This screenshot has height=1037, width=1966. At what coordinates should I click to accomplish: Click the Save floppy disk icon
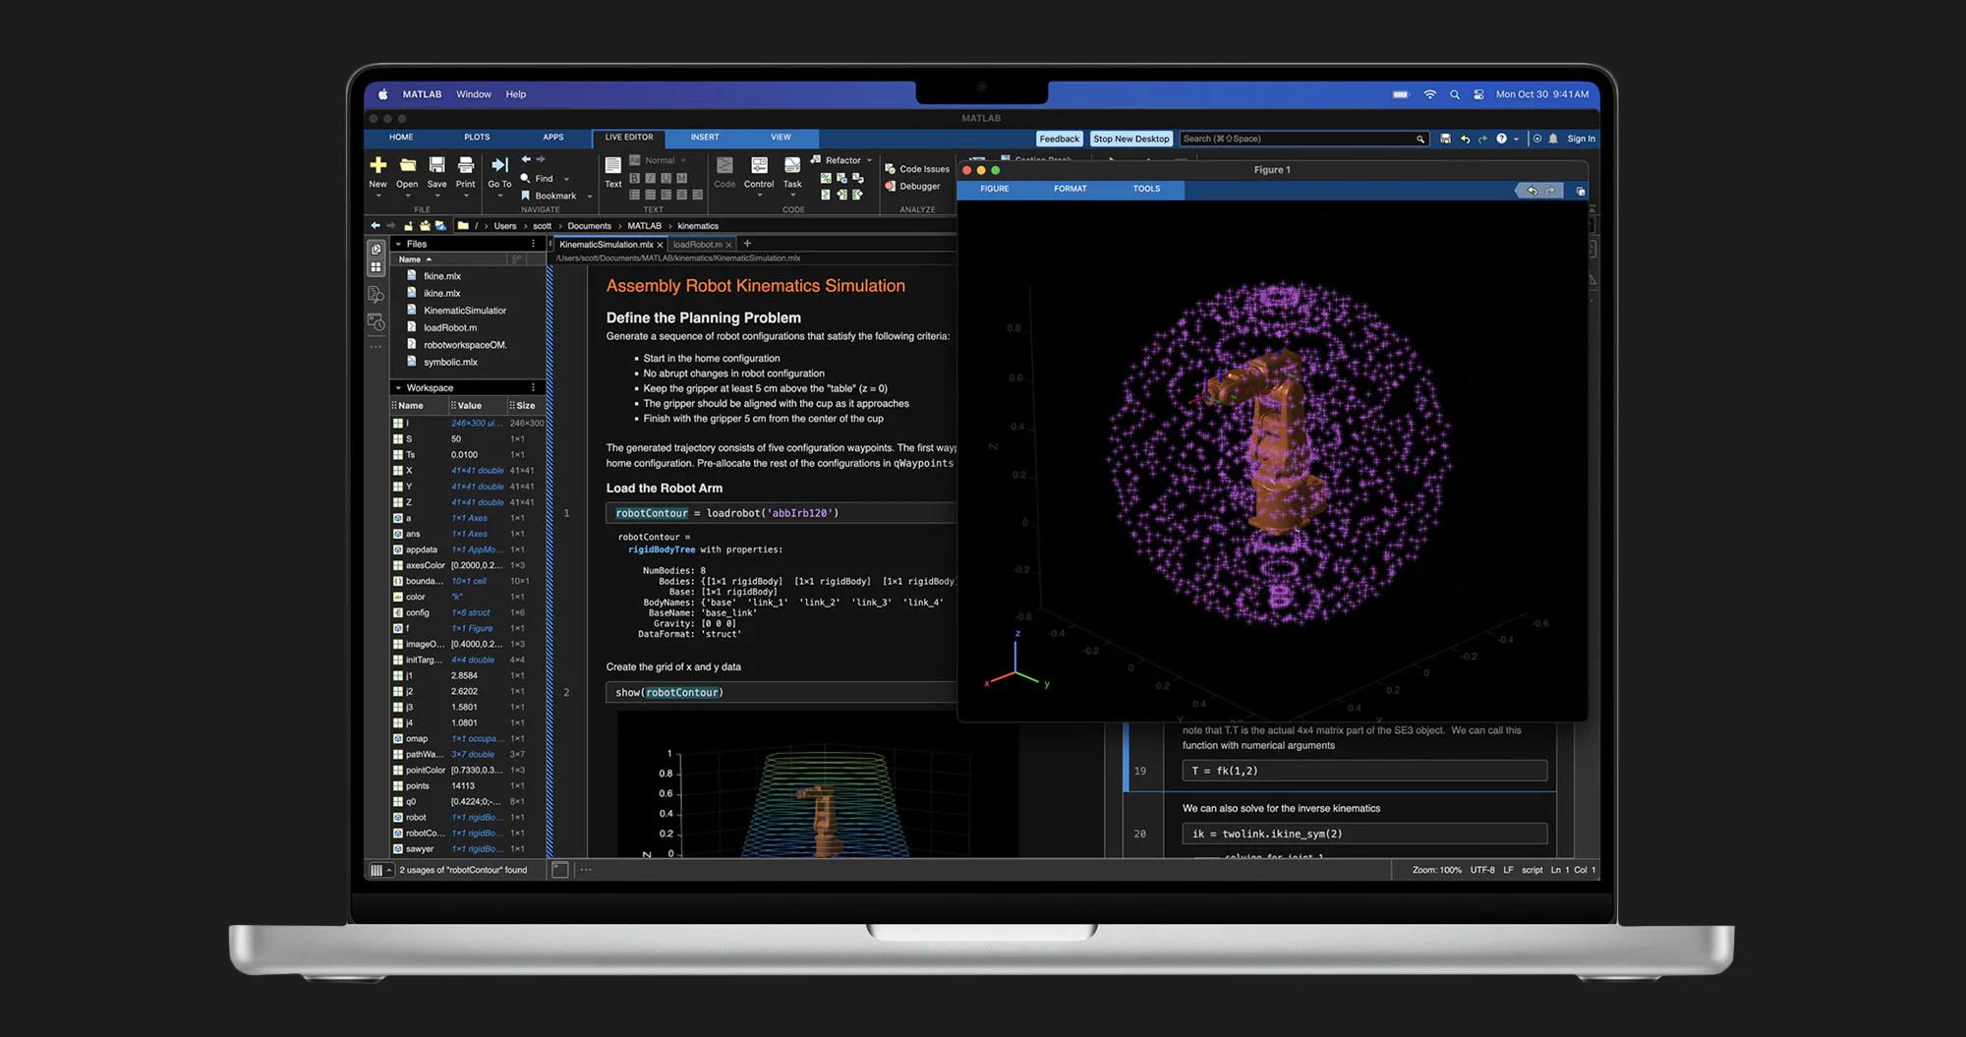[x=437, y=165]
